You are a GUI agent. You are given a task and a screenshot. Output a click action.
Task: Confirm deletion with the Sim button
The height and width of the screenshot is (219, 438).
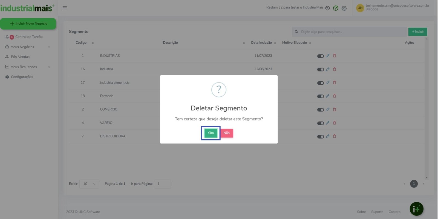(x=211, y=133)
